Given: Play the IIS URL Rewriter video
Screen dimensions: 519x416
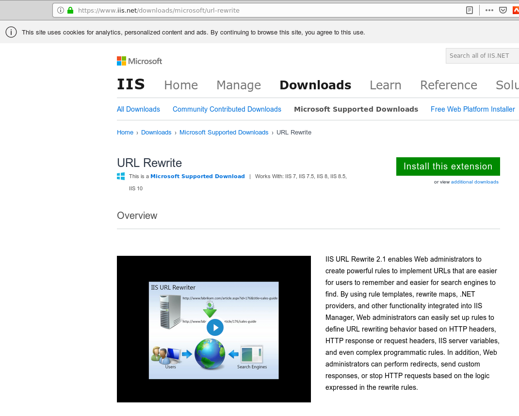Looking at the screenshot, I should click(x=215, y=328).
